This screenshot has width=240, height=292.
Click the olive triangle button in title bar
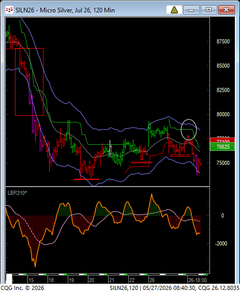[174, 10]
